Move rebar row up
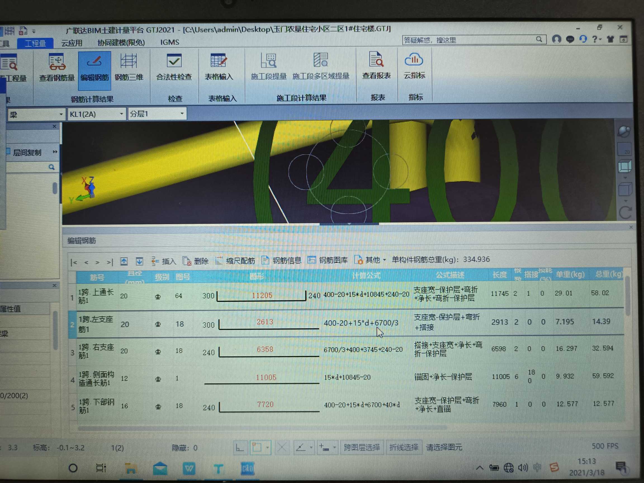644x483 pixels. [124, 261]
